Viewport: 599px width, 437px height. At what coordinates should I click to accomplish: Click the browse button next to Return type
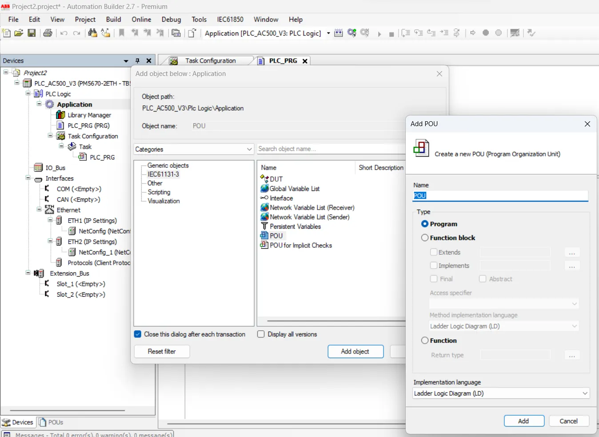(572, 355)
